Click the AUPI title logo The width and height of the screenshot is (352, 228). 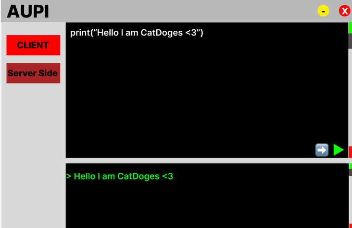pyautogui.click(x=28, y=11)
